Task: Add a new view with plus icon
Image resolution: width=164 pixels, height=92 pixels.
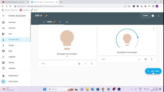Action: [67, 22]
